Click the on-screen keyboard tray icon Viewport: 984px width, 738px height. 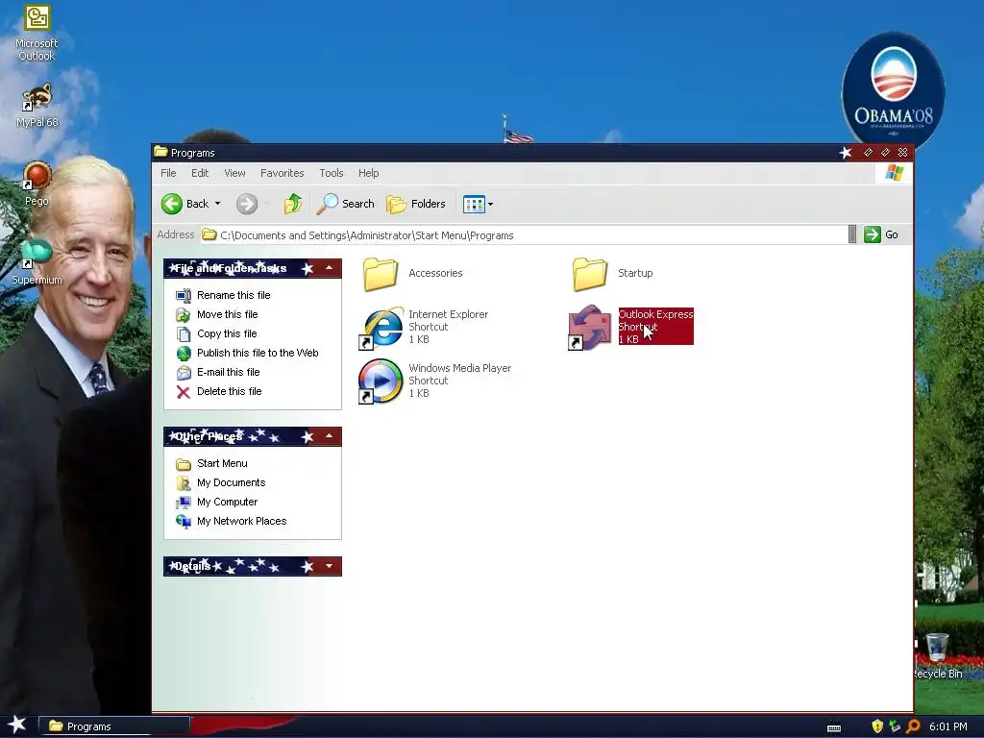pos(834,728)
